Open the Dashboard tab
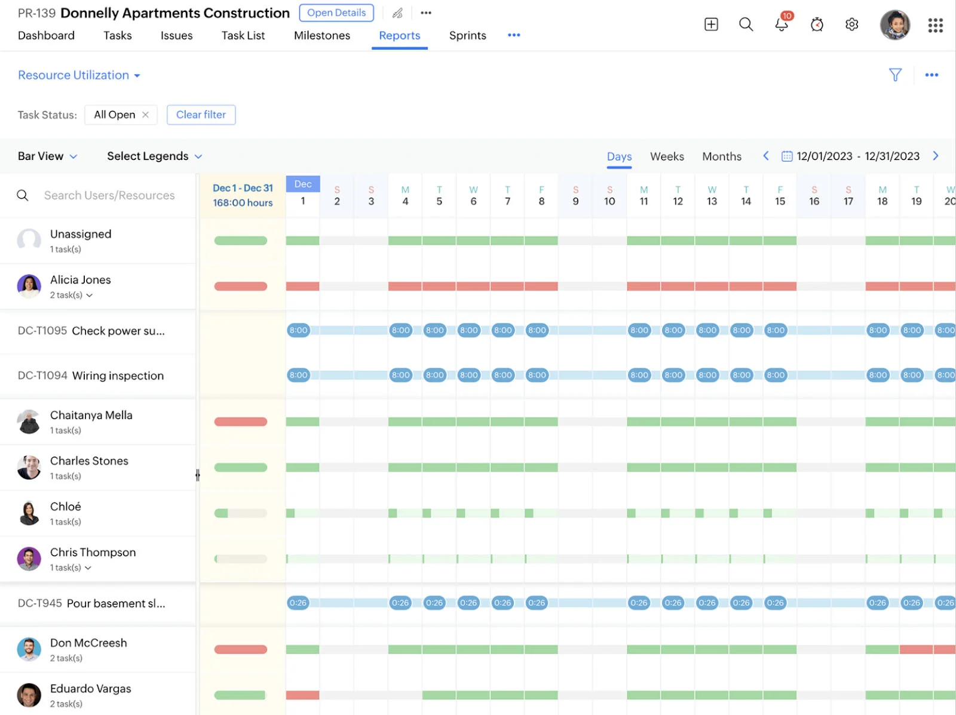This screenshot has height=715, width=956. click(x=46, y=35)
